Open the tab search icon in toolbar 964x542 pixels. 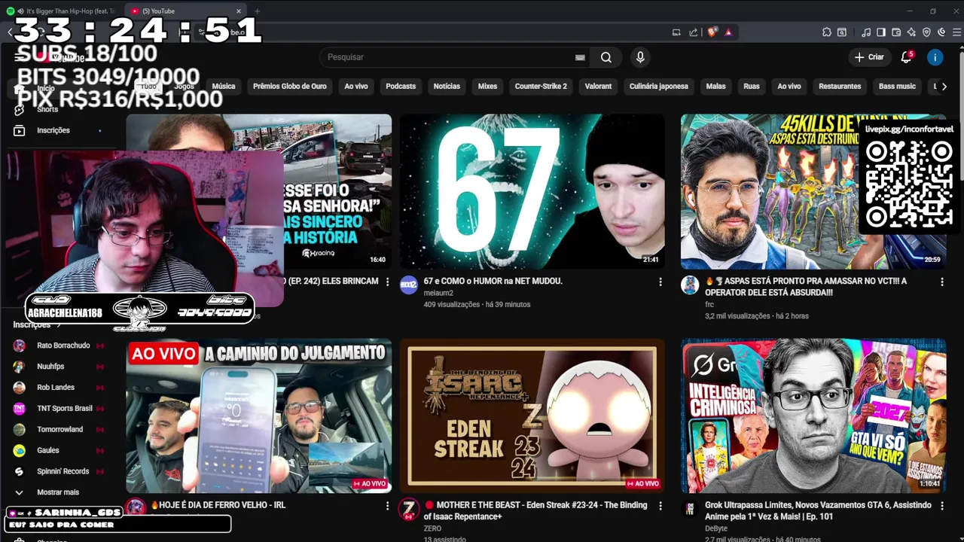pyautogui.click(x=841, y=32)
